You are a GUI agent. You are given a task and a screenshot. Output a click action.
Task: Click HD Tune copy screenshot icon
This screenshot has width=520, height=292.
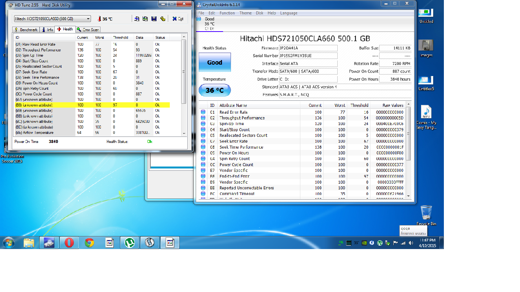[x=145, y=19]
